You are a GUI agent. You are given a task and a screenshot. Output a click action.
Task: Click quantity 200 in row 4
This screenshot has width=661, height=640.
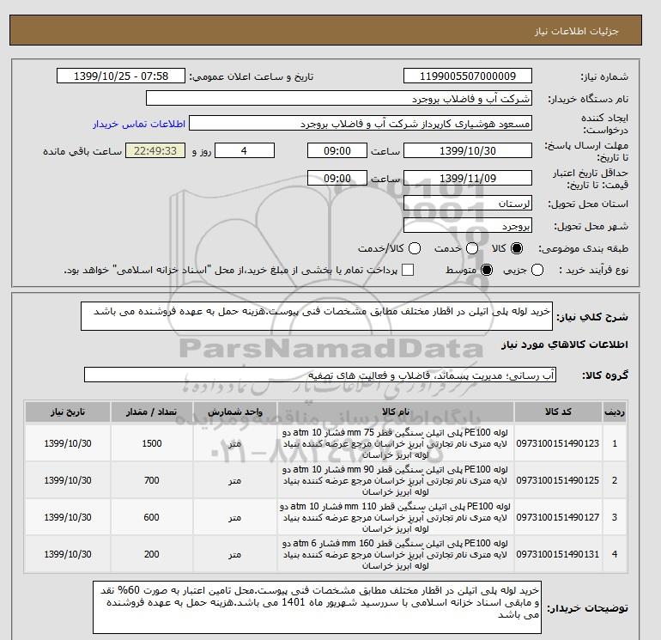(x=152, y=554)
